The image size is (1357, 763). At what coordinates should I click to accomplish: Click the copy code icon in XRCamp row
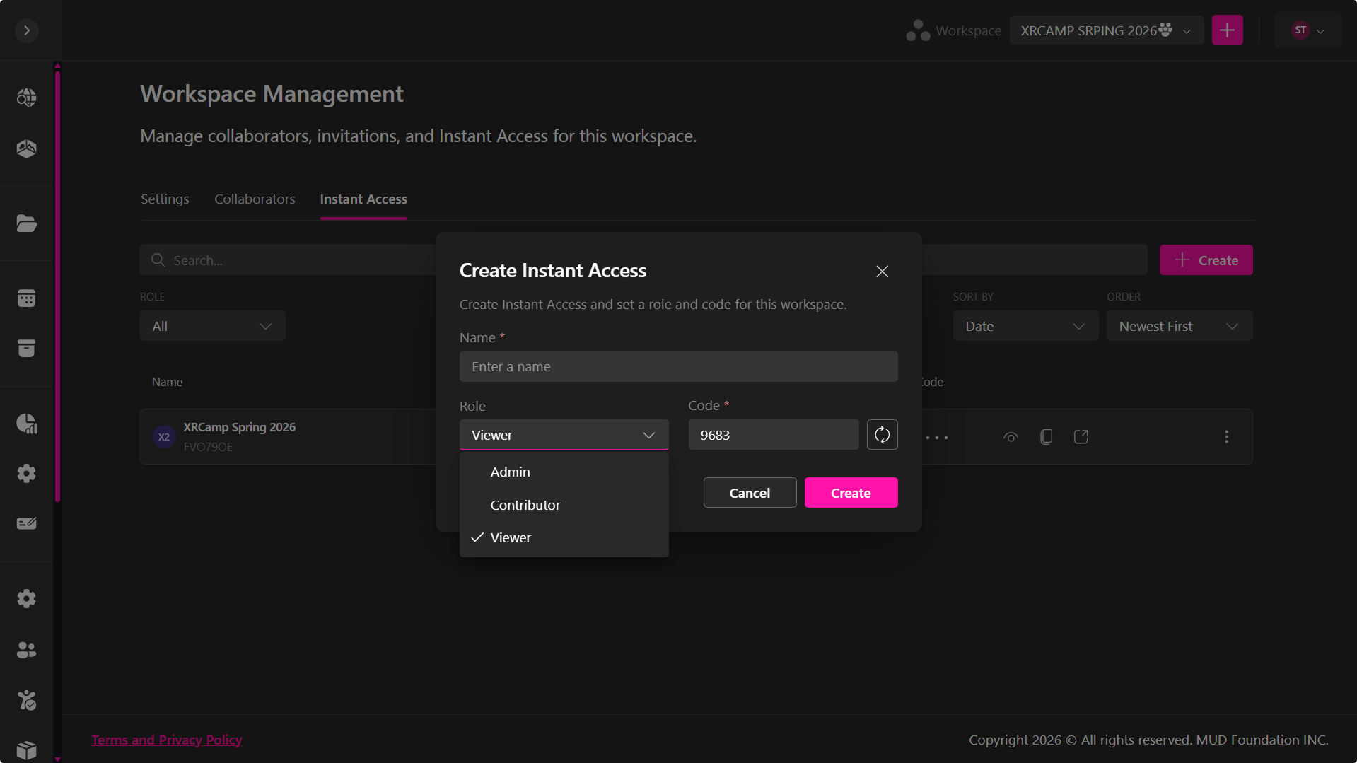1046,437
